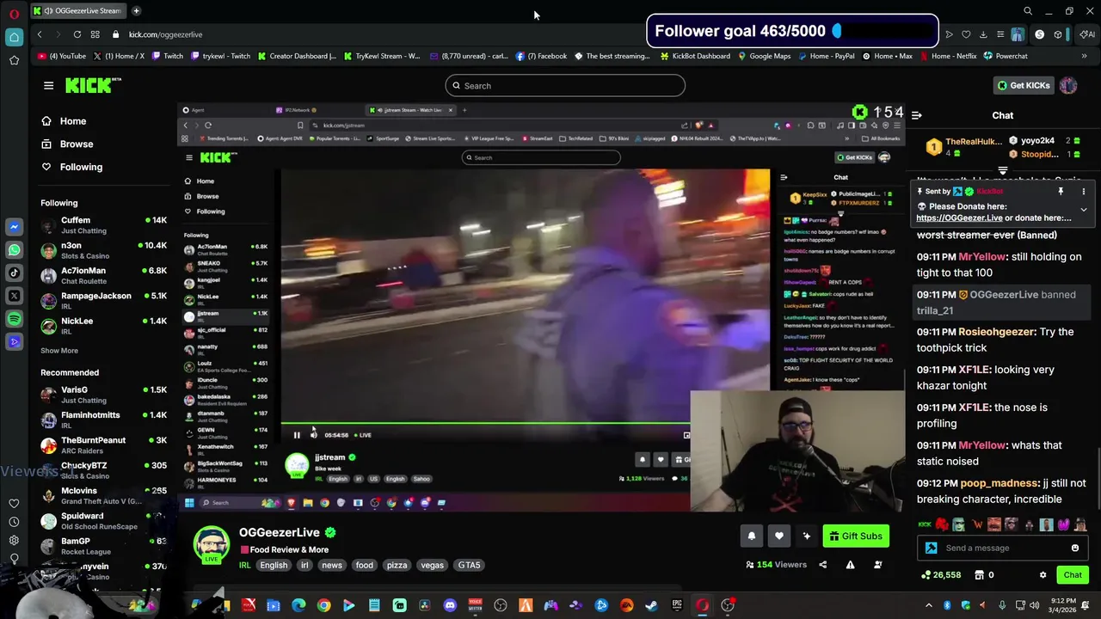The image size is (1101, 619).
Task: Open Opera sidebar WhatsApp icon
Action: tap(14, 250)
